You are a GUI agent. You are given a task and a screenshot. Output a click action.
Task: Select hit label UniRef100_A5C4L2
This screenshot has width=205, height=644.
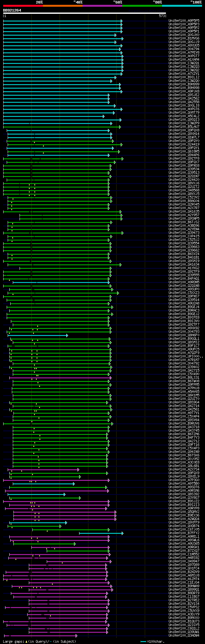(x=184, y=116)
